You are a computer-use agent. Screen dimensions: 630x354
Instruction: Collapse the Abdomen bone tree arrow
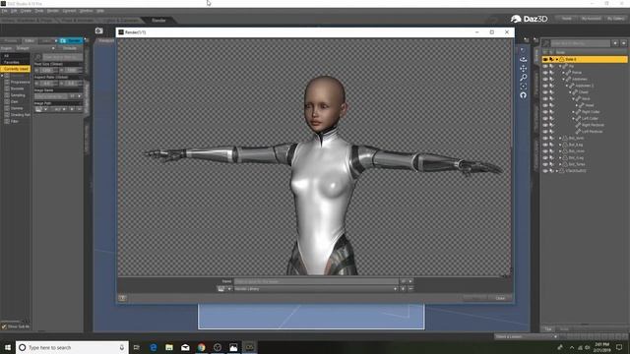point(563,79)
